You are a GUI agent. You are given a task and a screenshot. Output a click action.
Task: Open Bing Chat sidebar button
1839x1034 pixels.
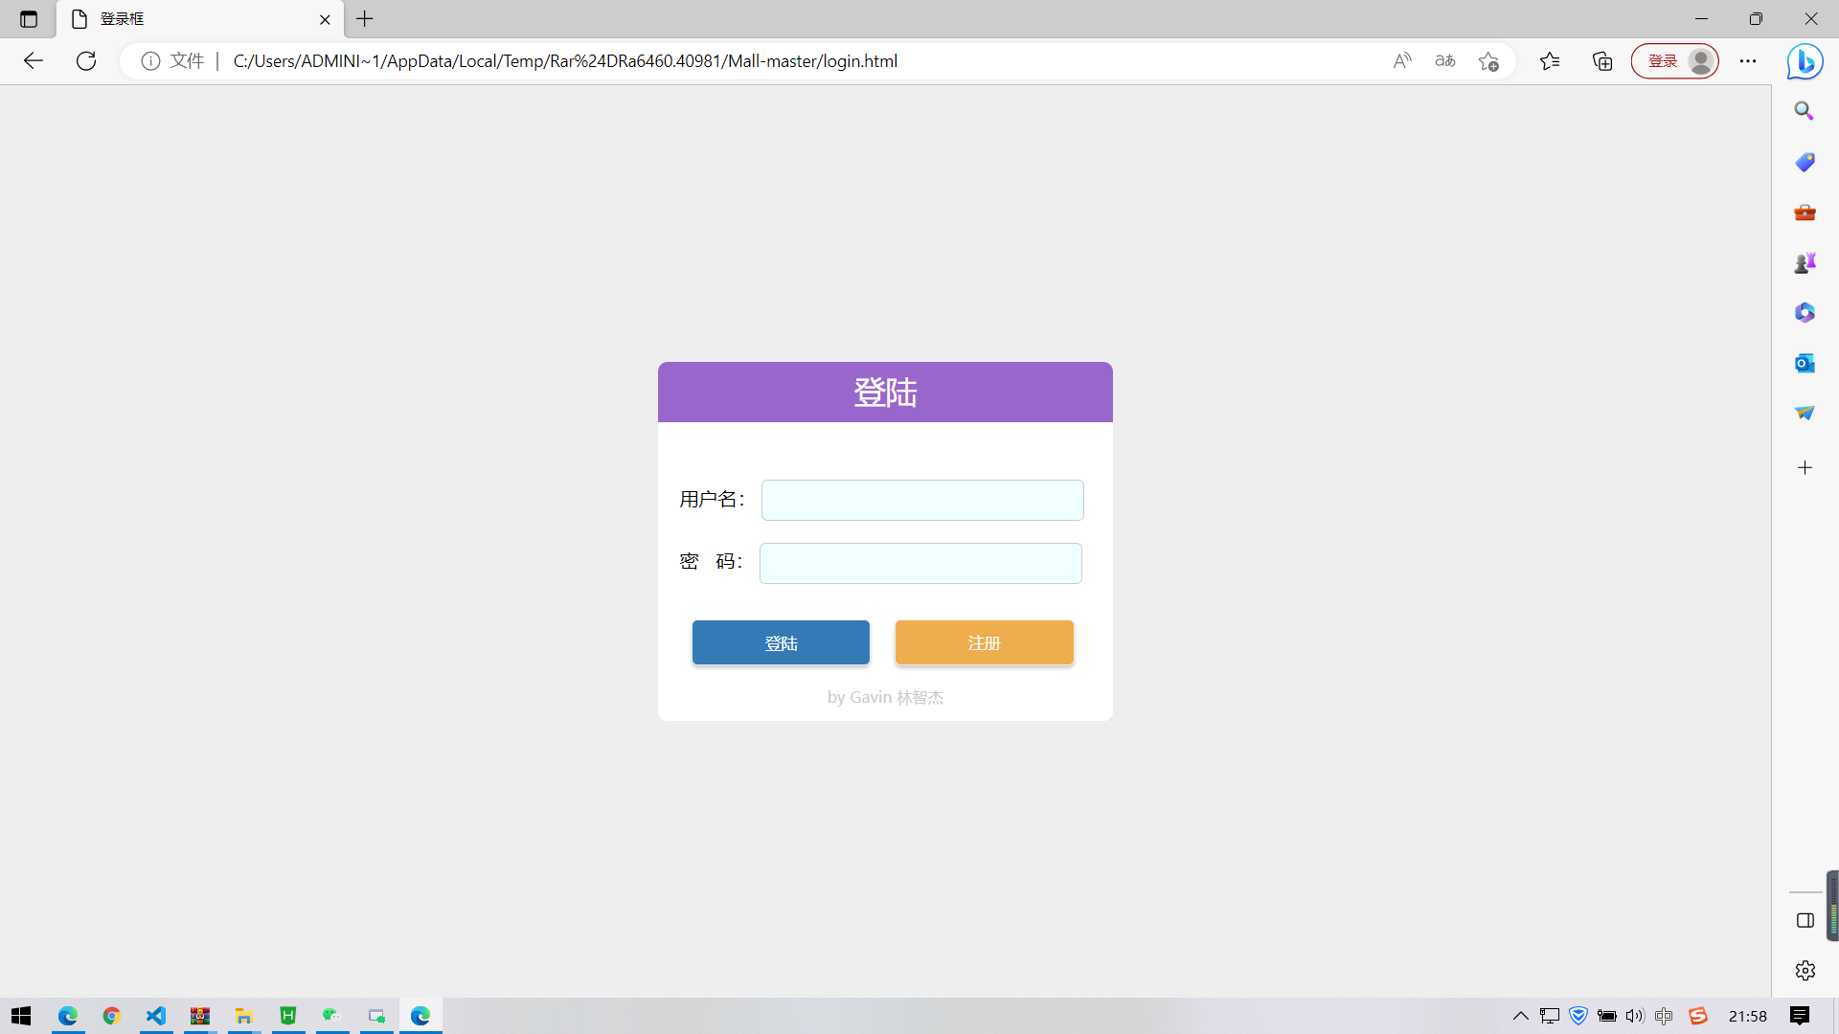coord(1805,61)
